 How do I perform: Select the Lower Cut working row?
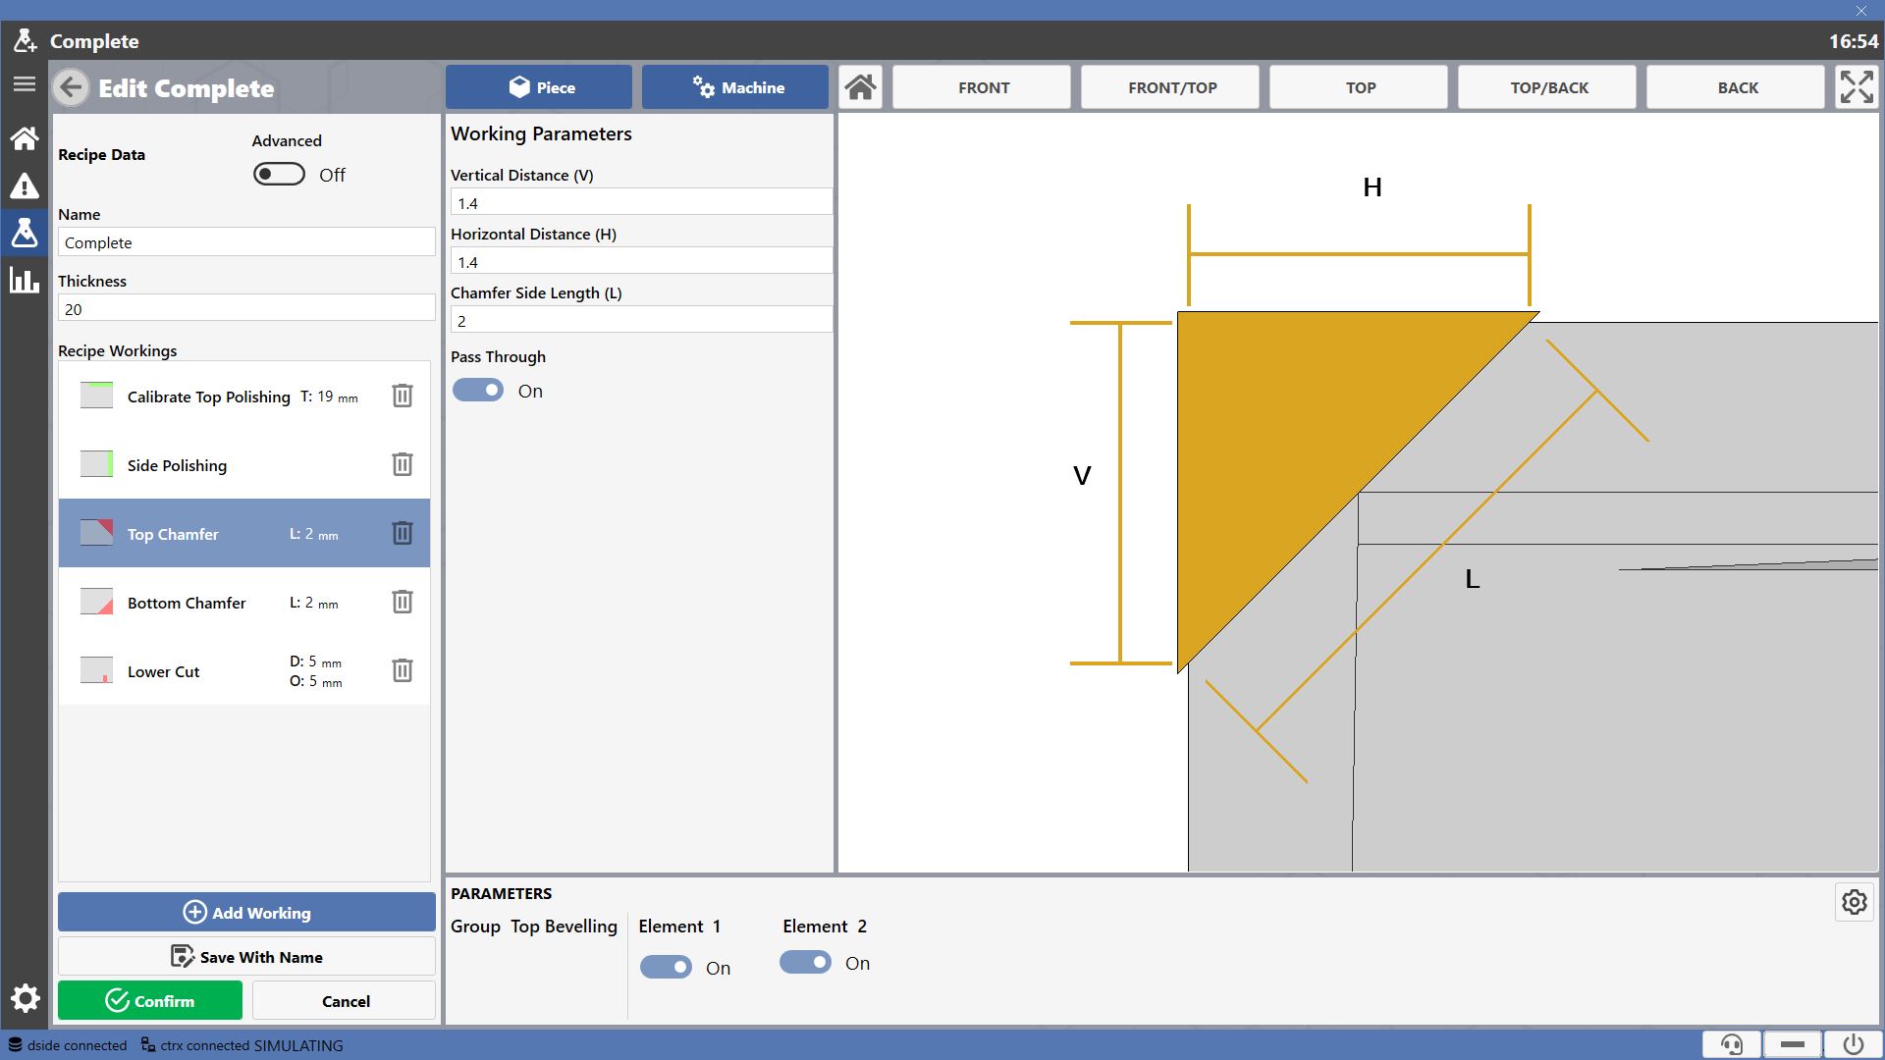tap(244, 670)
